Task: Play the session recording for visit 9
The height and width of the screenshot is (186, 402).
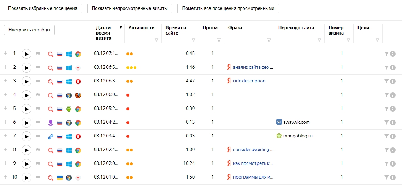Action: click(x=26, y=164)
